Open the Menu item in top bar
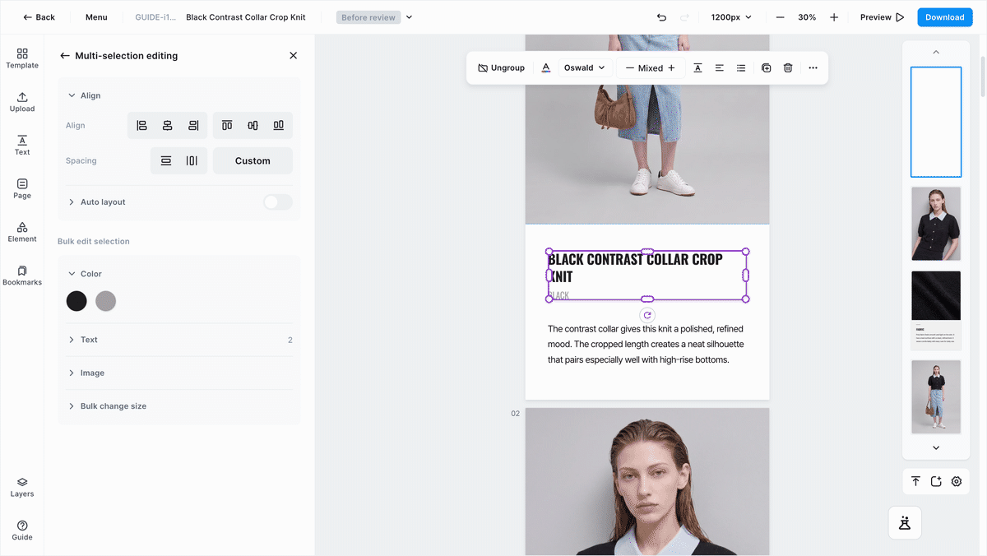 (x=96, y=17)
